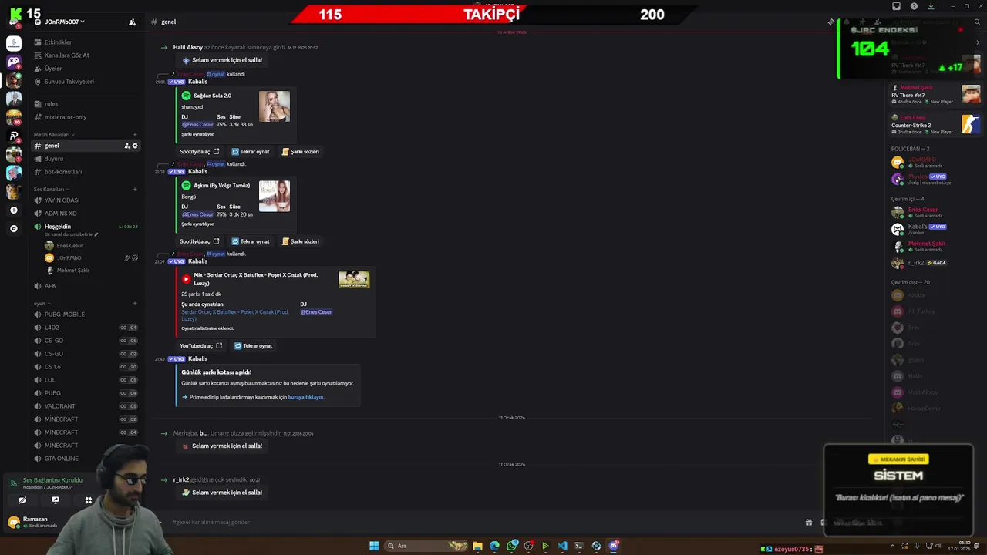
Task: Open the Aşkım album cover thumbnail
Action: pyautogui.click(x=275, y=197)
